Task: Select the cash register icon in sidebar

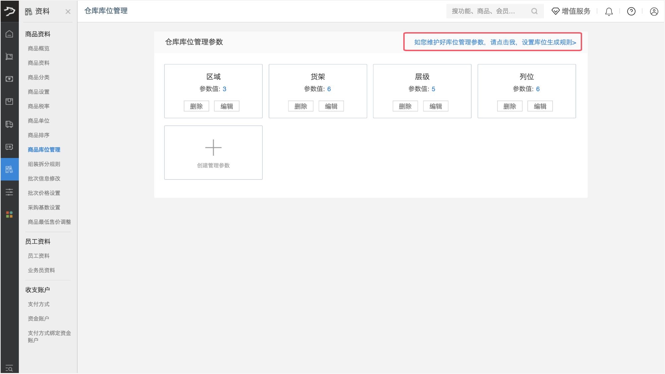Action: [x=9, y=56]
